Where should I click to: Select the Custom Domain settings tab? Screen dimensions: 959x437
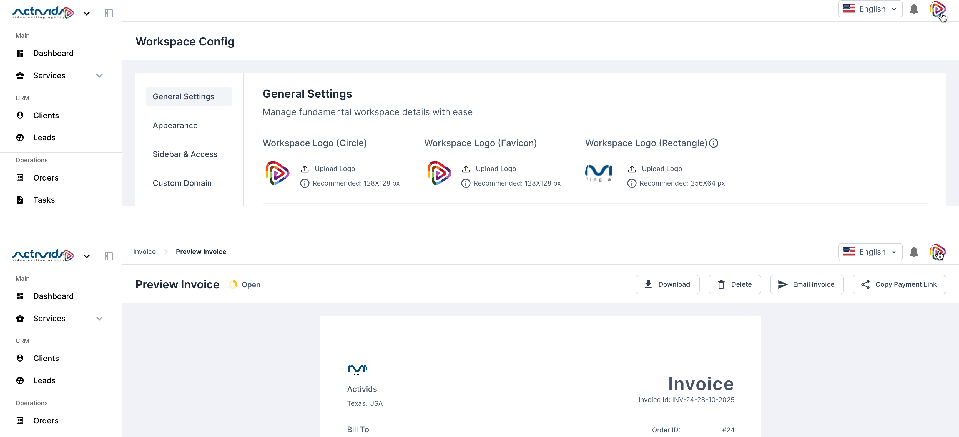pos(182,183)
